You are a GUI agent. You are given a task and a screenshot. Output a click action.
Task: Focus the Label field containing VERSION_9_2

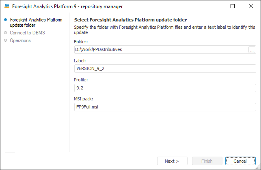(164, 69)
